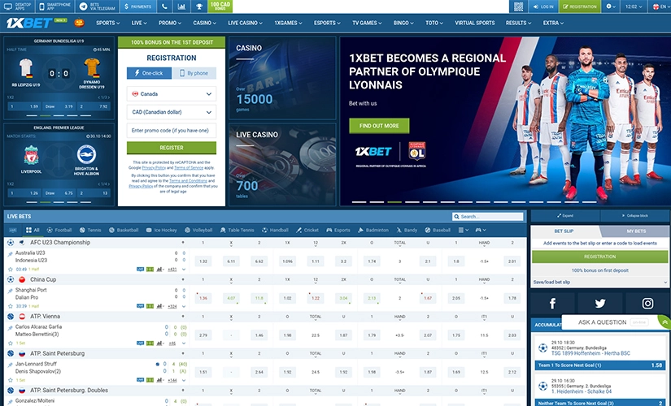This screenshot has height=406, width=671.
Task: Open the settings gear dropdown
Action: pos(611,6)
